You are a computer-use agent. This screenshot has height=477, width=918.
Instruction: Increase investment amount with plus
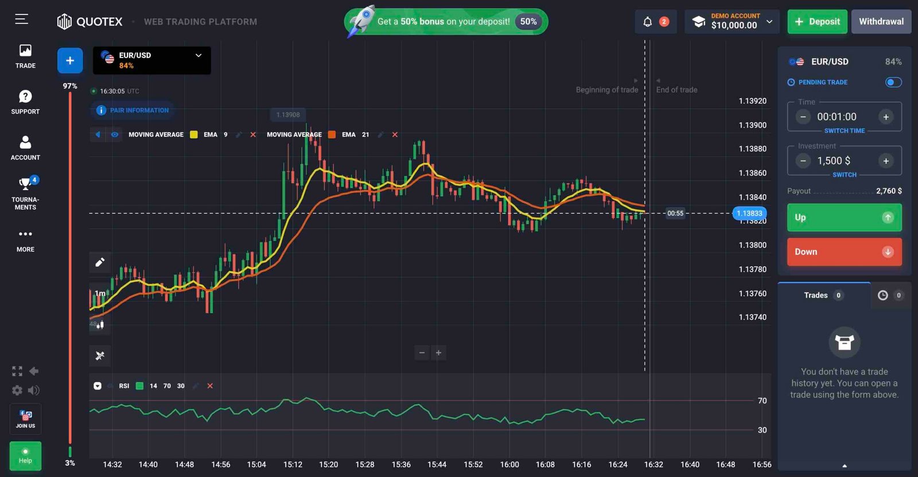(886, 161)
